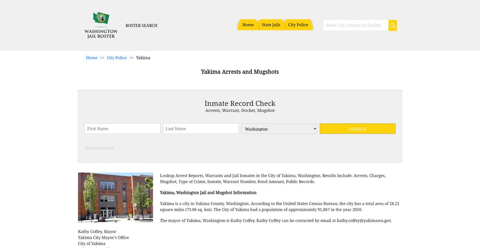Click into the First Name field
This screenshot has height=248, width=480.
pos(122,129)
